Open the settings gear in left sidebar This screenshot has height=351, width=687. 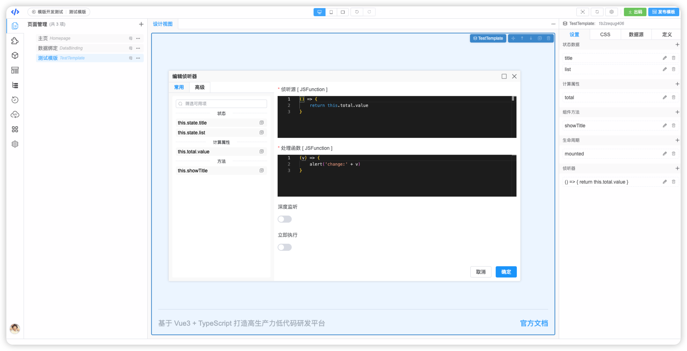pos(15,144)
